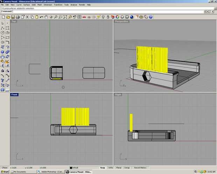Click the Perspective viewport title
217x174 pixels.
tap(121, 21)
